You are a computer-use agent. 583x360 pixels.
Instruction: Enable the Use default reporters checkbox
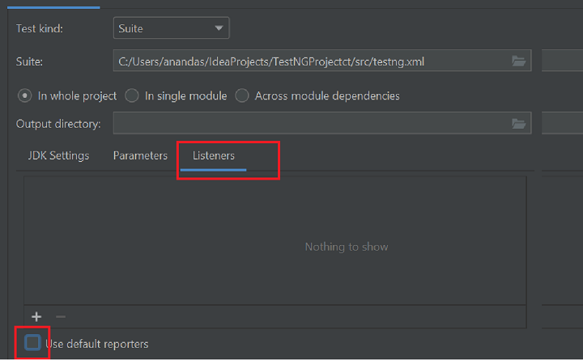pyautogui.click(x=32, y=343)
